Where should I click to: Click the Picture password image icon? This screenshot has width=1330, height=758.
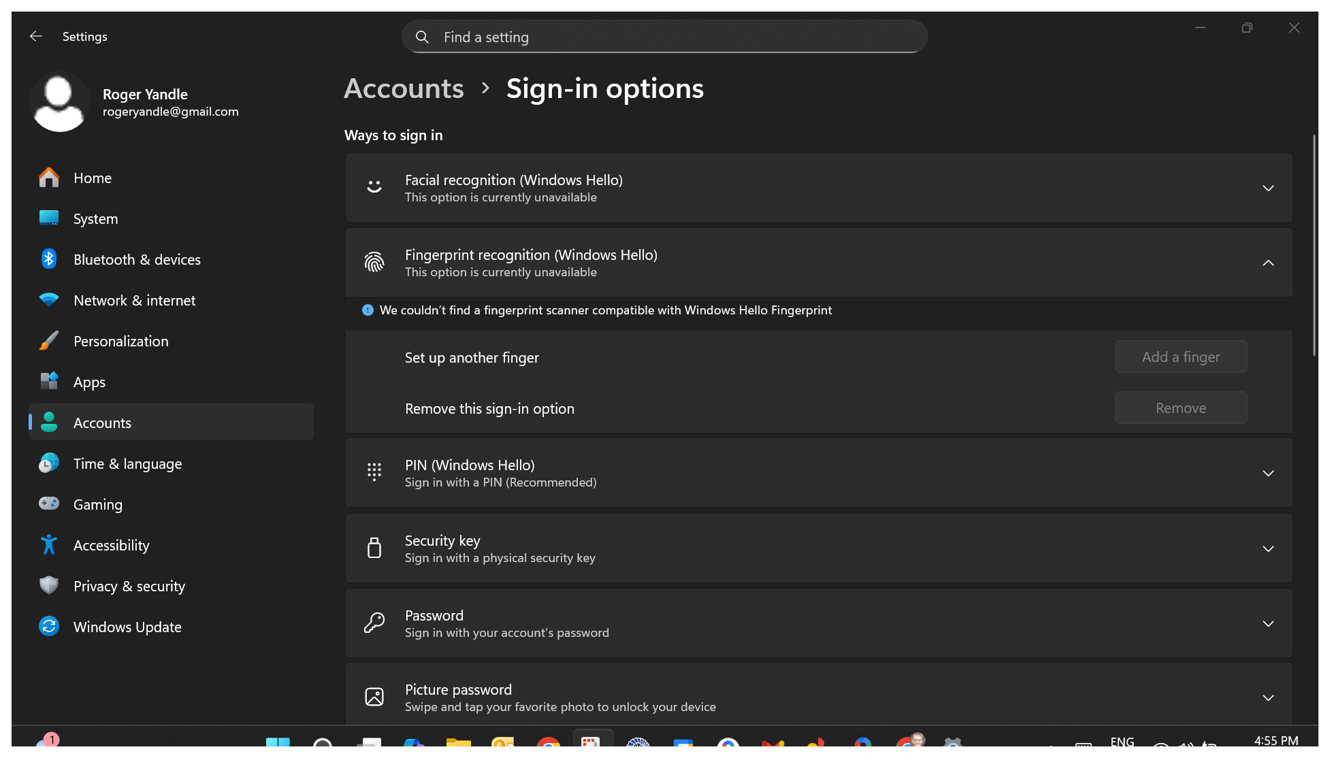click(374, 697)
